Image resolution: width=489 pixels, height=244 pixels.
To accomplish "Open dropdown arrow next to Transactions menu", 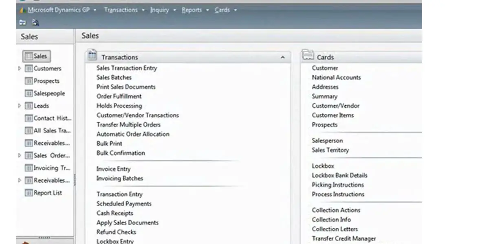I will coord(143,10).
